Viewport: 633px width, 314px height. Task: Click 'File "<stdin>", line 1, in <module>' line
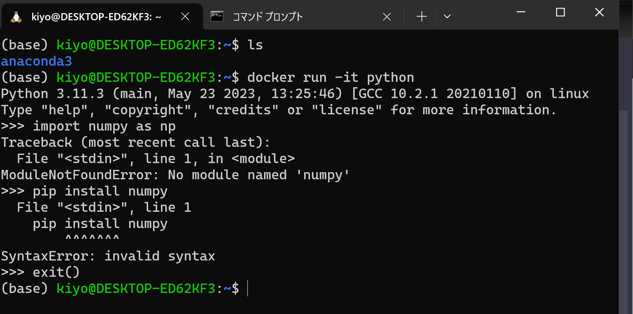pos(156,159)
